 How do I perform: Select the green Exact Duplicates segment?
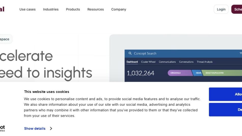tap(222, 73)
